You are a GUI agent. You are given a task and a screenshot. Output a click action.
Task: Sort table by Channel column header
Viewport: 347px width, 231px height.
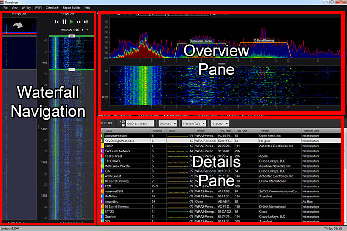pos(159,131)
